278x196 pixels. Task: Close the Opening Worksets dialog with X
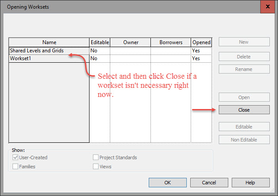[x=268, y=7]
